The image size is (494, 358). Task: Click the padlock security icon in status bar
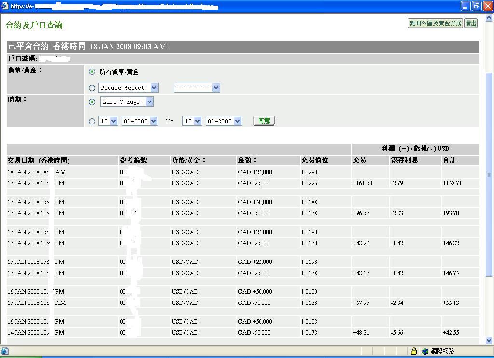tap(414, 351)
